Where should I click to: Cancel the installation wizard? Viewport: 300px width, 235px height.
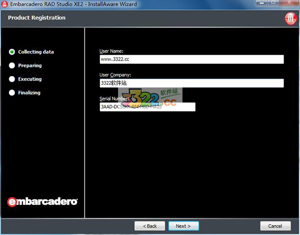coord(275,226)
